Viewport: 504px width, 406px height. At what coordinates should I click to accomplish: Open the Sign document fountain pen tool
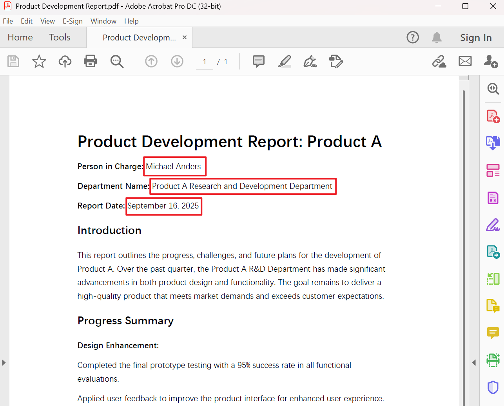310,61
